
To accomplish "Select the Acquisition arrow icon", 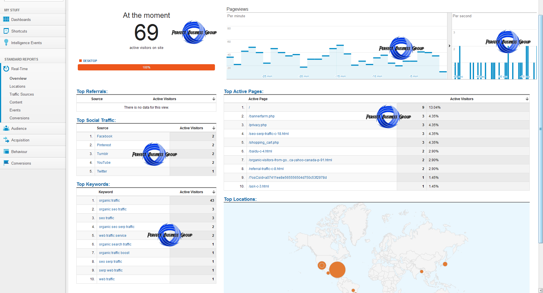I will (x=6, y=140).
